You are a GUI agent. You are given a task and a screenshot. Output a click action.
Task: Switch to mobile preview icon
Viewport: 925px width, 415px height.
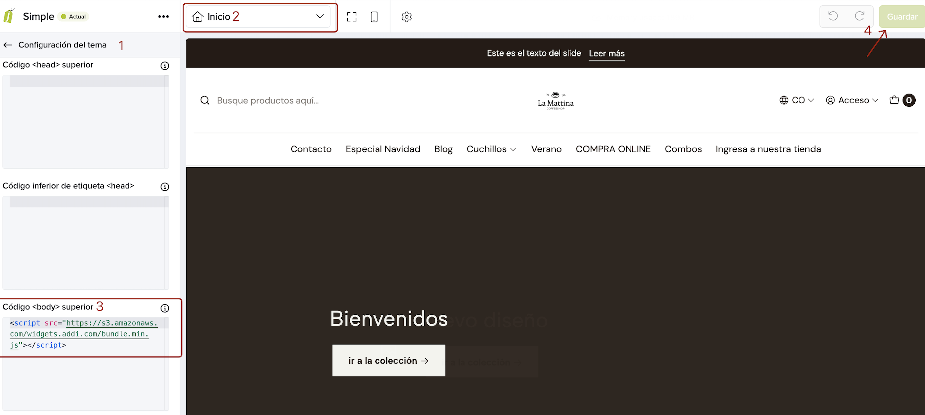point(374,17)
